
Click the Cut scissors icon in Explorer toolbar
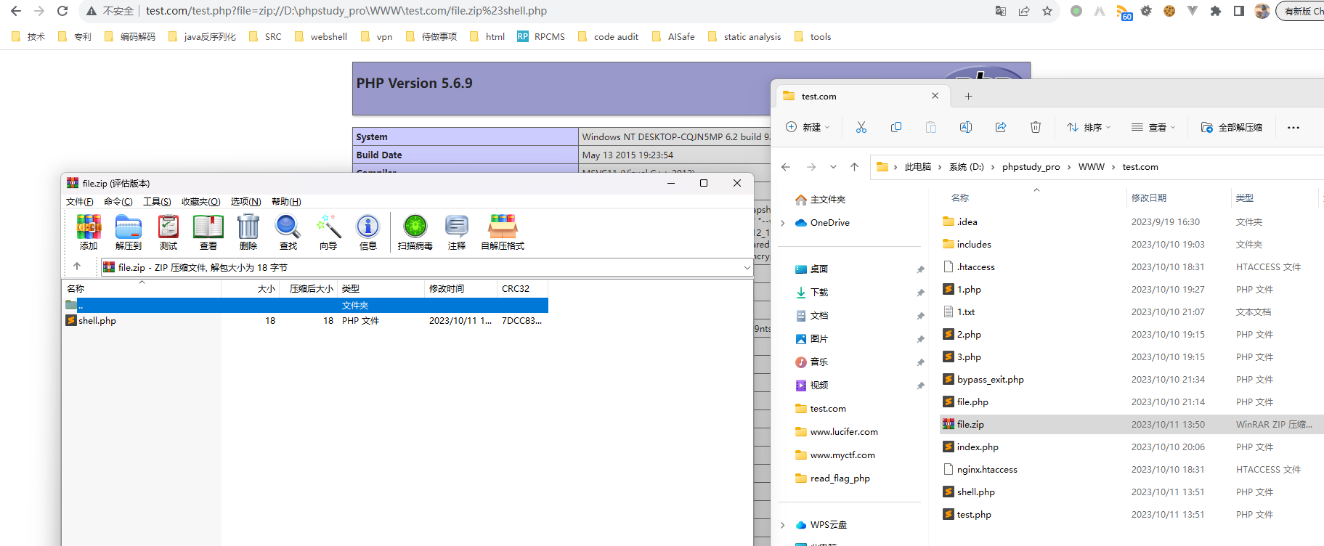click(861, 127)
